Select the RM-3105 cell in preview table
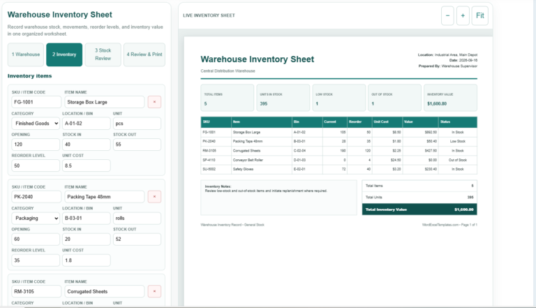This screenshot has width=536, height=308. pos(216,151)
